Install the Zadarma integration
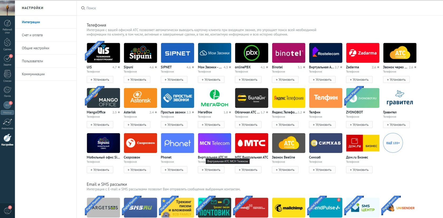443x218 pixels. (x=359, y=80)
